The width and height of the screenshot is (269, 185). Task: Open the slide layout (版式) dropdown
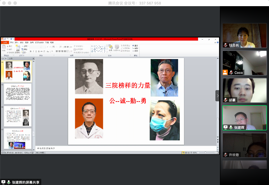pos(26,46)
